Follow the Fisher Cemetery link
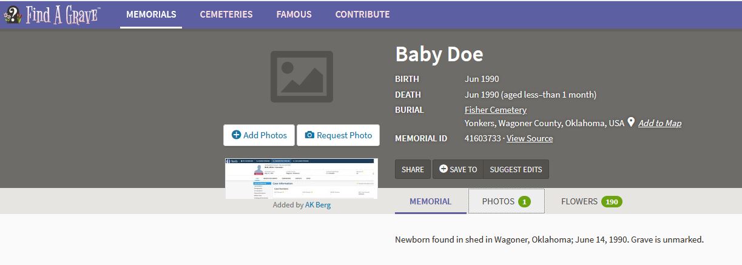Screen dimensions: 742x265 (495, 110)
